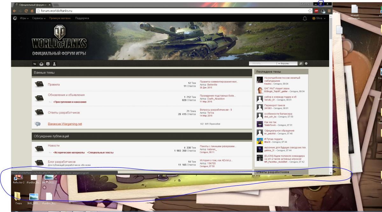Open the ABP extension icon
The height and width of the screenshot is (212, 382).
coord(316,10)
